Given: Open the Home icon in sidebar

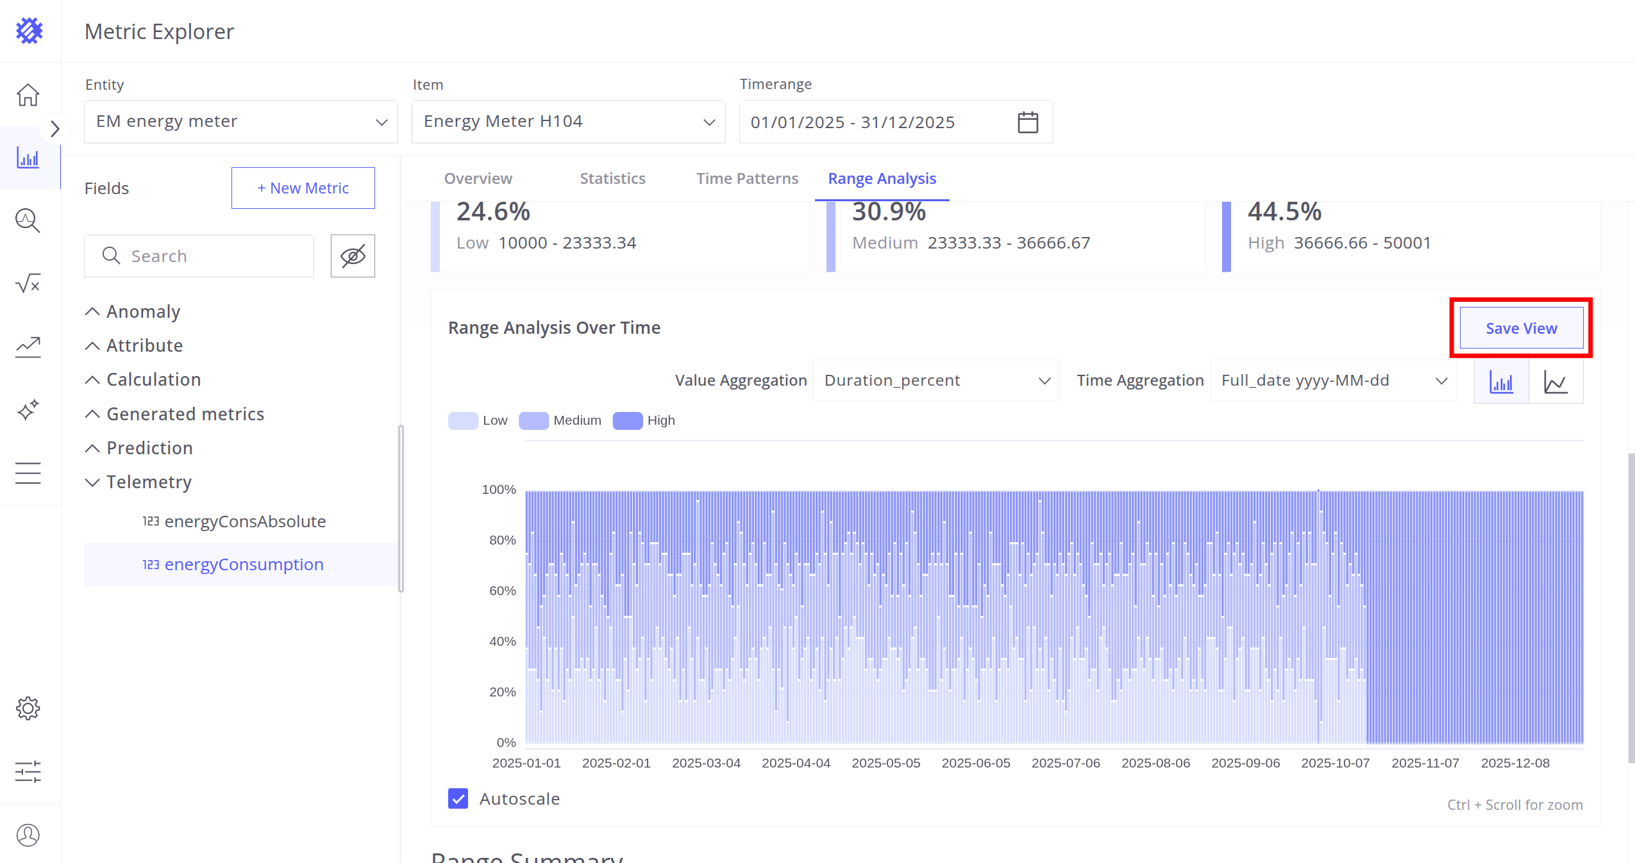Looking at the screenshot, I should [x=28, y=95].
